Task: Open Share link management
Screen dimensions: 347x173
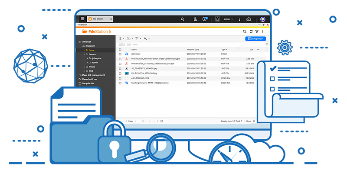Action: click(93, 75)
